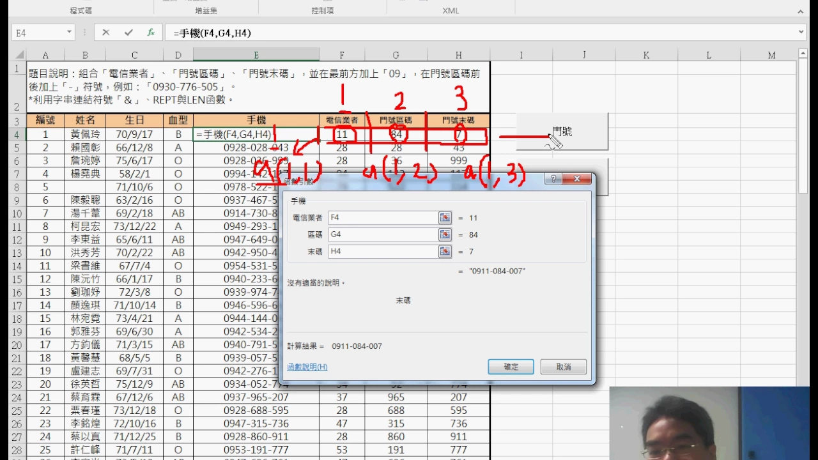The height and width of the screenshot is (460, 818).
Task: Open Insert Function via the fx icon
Action: pos(151,33)
